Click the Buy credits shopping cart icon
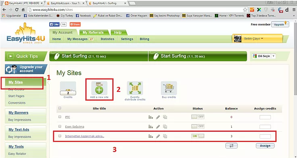The image size is (297, 158). tap(169, 88)
